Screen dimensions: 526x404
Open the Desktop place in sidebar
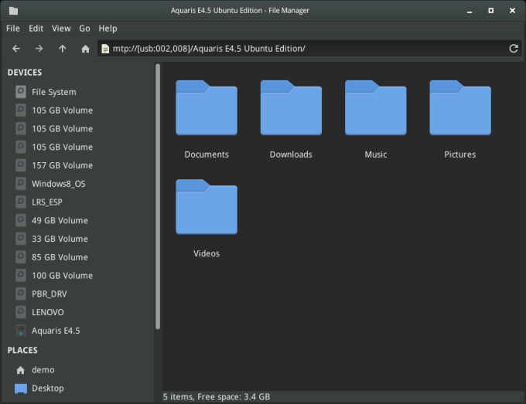pyautogui.click(x=47, y=389)
